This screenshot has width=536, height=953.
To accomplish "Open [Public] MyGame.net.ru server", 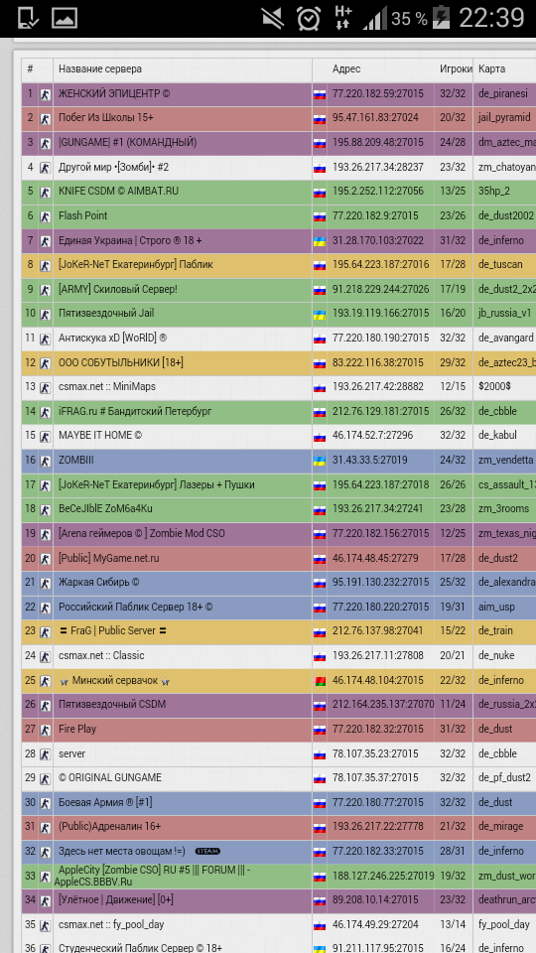I will tap(109, 557).
